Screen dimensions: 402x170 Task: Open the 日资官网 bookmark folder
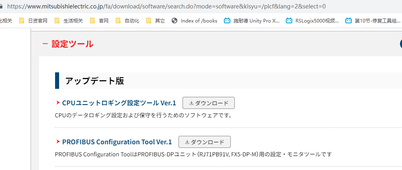(x=33, y=20)
